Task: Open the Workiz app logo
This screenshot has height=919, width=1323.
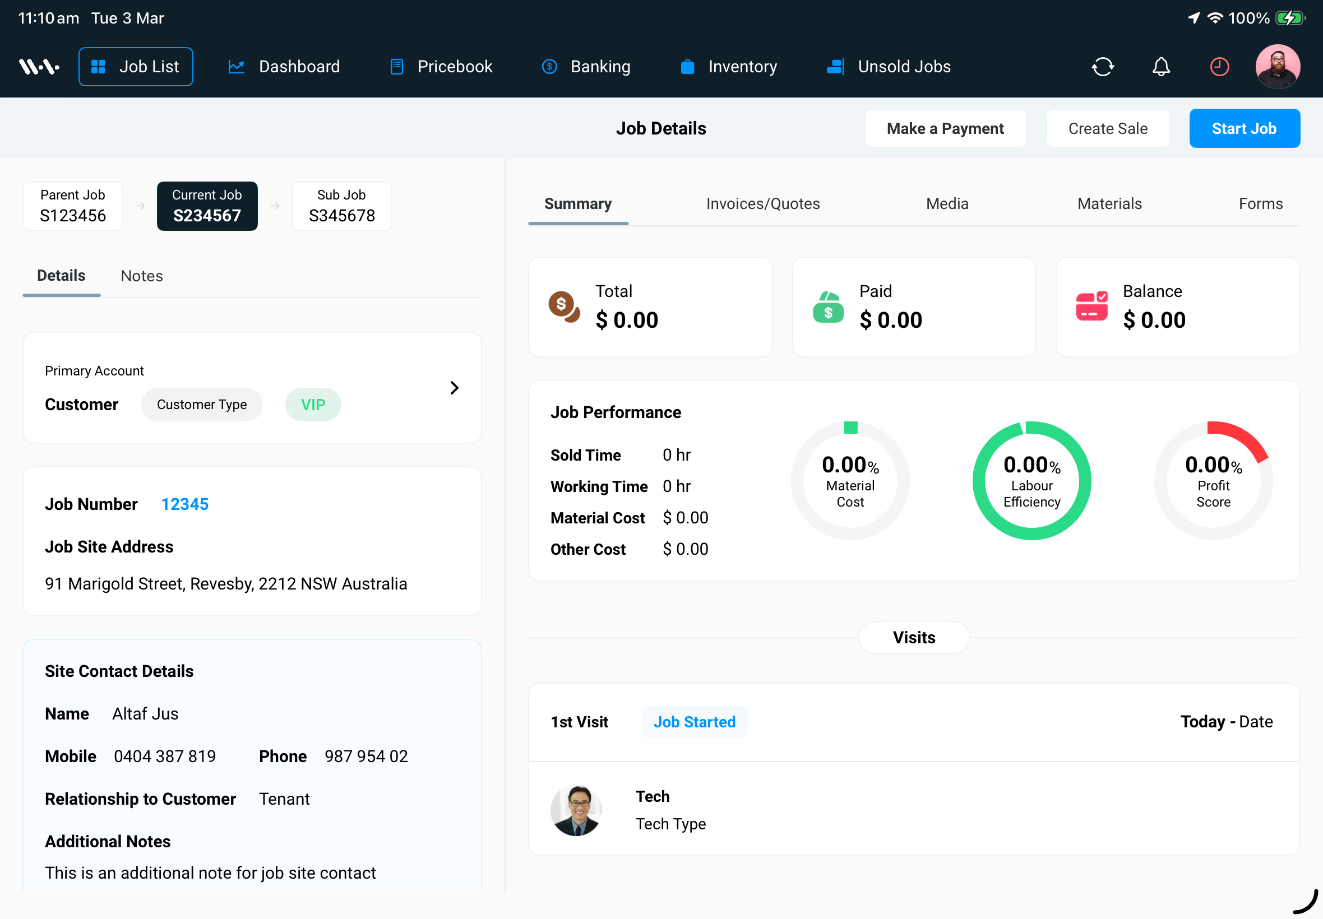Action: point(38,66)
